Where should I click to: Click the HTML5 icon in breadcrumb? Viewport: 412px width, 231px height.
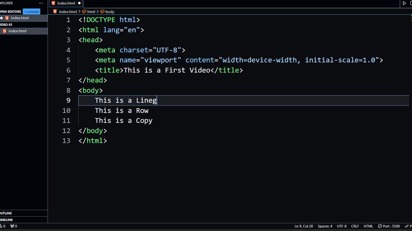click(55, 11)
